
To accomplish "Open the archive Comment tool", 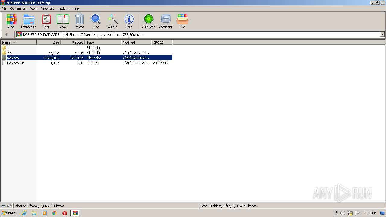I will pyautogui.click(x=166, y=21).
